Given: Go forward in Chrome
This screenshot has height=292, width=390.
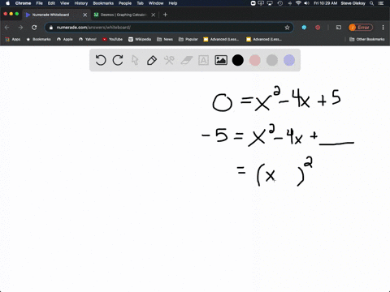Looking at the screenshot, I should [20, 28].
